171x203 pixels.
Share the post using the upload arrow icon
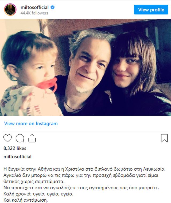tap(32, 138)
